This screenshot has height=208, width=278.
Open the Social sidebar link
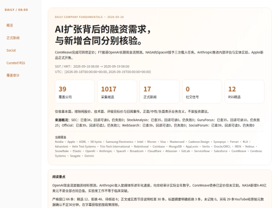click(x=11, y=50)
